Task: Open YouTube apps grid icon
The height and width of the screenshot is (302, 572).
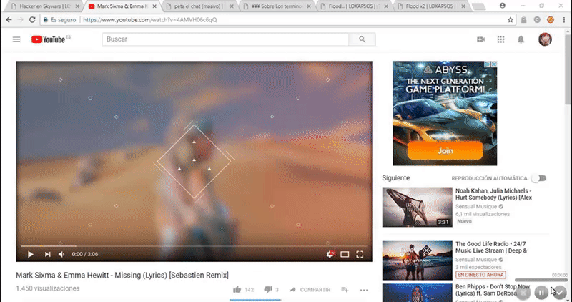Action: point(500,39)
